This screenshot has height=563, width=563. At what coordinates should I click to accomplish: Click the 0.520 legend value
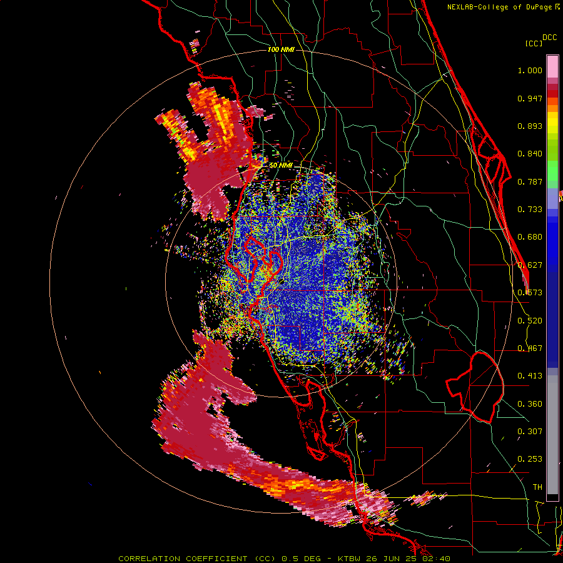coord(530,321)
